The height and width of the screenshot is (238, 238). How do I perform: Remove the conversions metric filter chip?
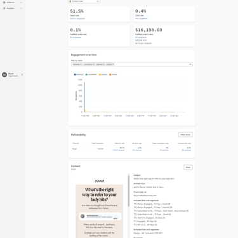pos(93,64)
